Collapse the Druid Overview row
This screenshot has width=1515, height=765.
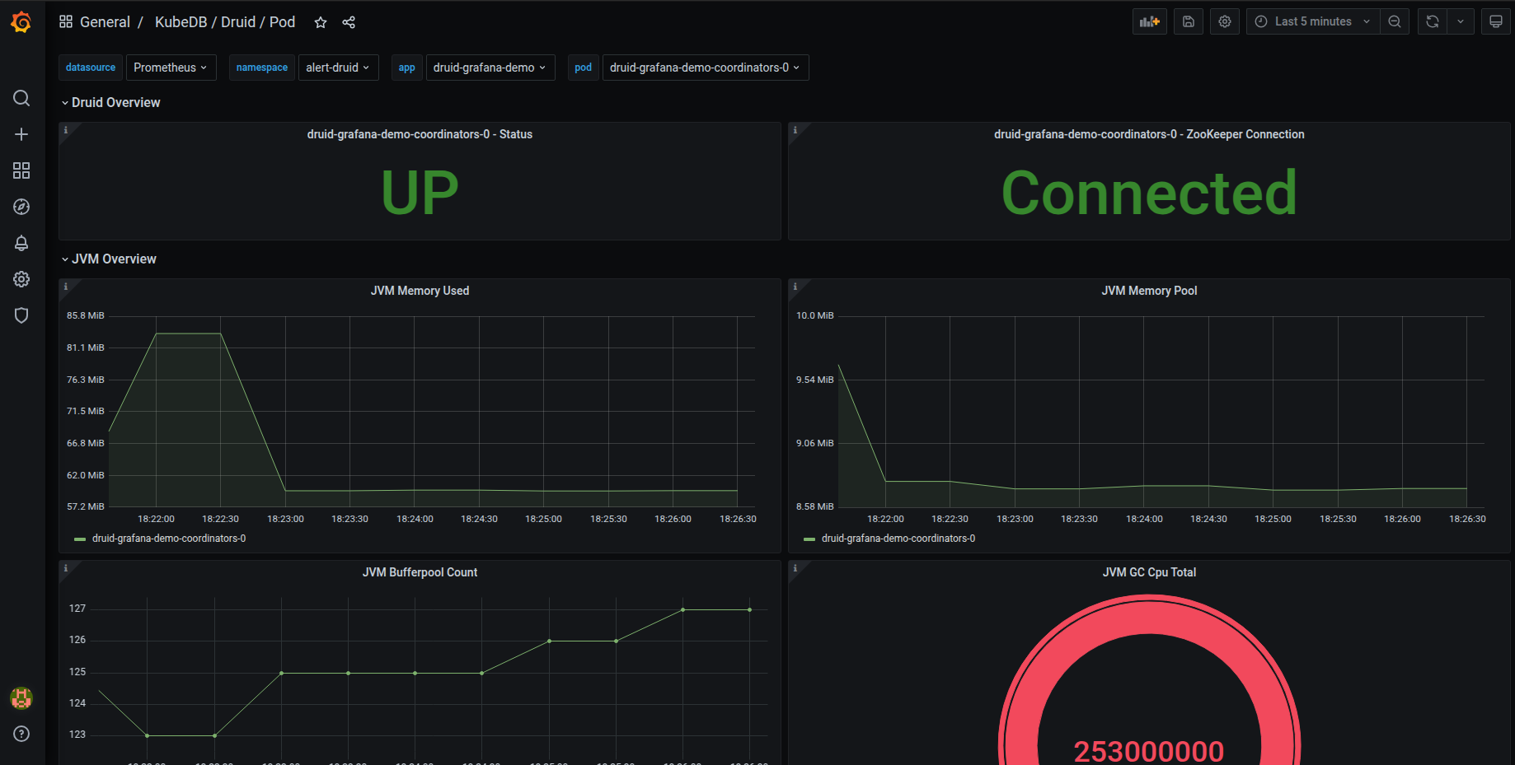pos(111,102)
